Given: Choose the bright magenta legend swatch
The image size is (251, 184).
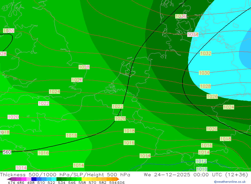Looking at the screenshot, I should 24,179.
